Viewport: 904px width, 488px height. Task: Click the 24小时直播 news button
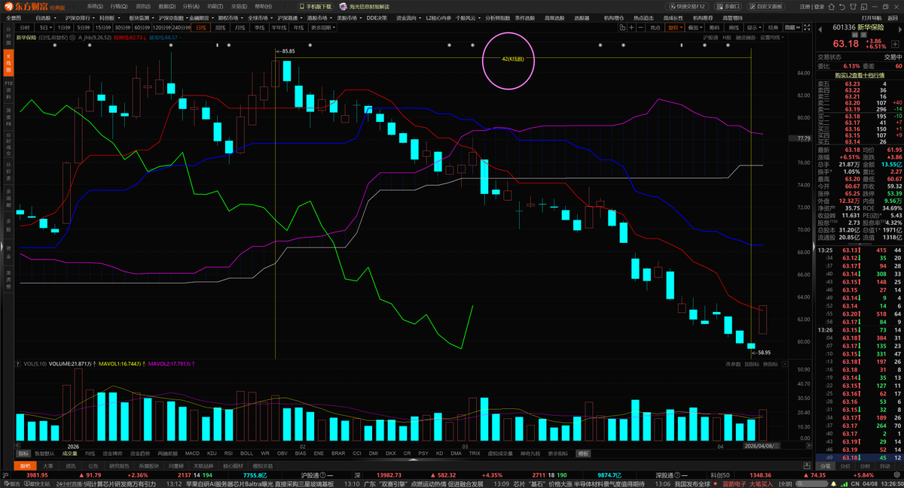pos(69,484)
